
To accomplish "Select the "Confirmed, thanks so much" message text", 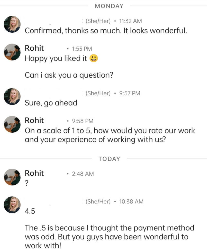I will [x=105, y=31].
